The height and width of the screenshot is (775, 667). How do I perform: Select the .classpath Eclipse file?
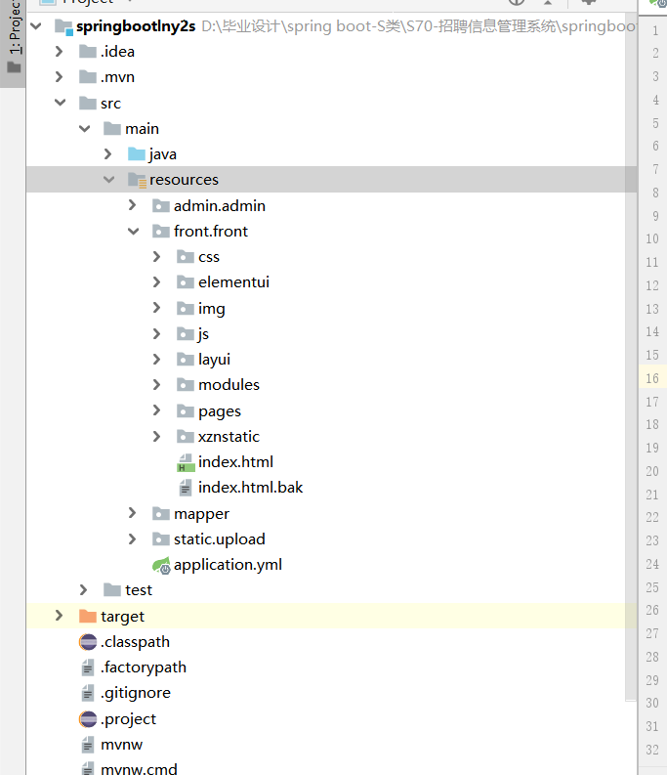(x=134, y=642)
